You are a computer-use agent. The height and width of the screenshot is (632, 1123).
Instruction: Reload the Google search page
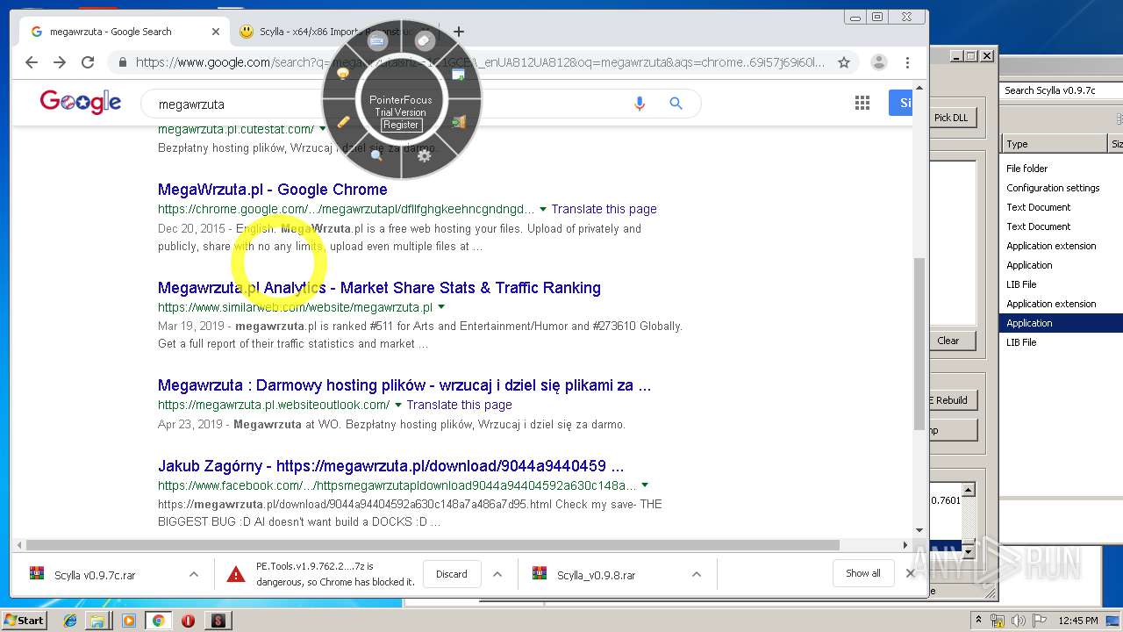click(x=88, y=62)
